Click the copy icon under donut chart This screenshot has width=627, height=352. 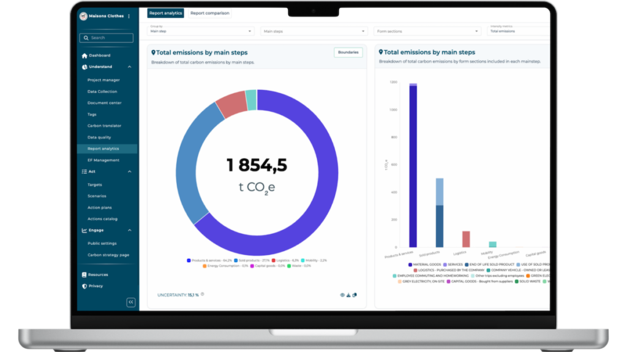pos(355,295)
